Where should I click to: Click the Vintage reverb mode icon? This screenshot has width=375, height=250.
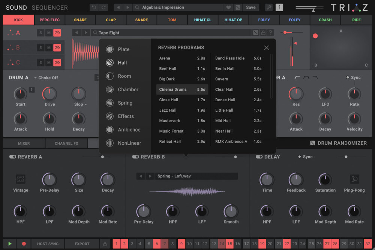21,179
